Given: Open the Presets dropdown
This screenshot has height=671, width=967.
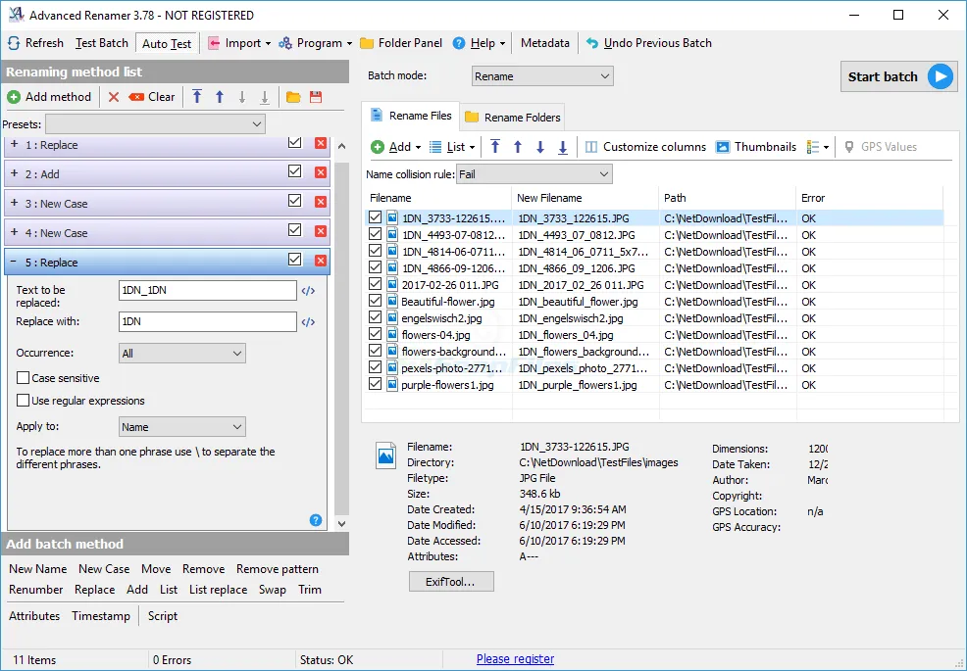Looking at the screenshot, I should click(x=155, y=123).
